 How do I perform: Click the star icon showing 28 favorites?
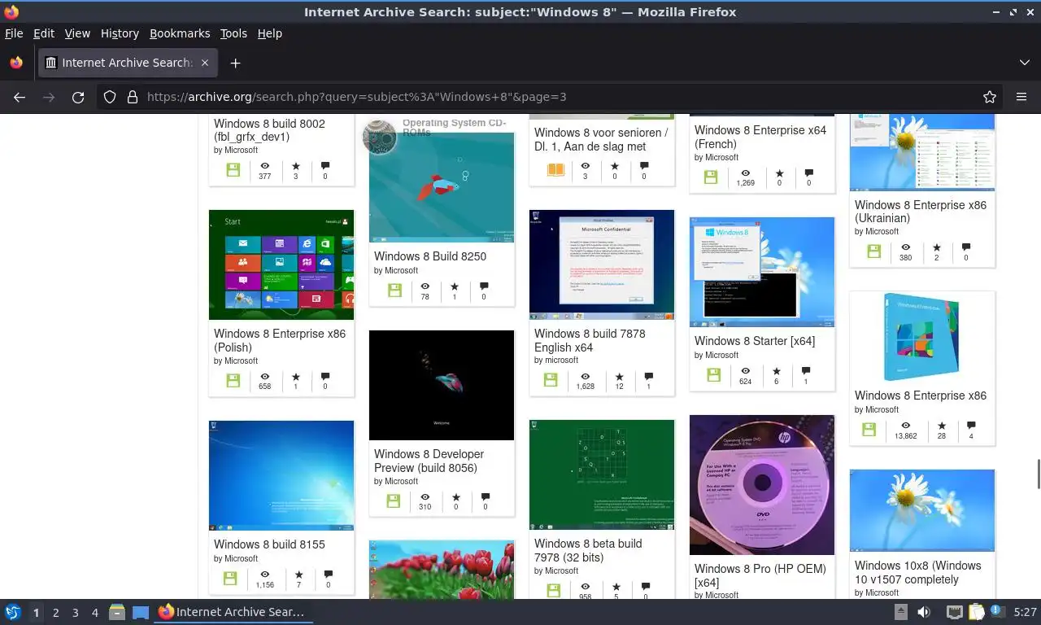pos(942,426)
